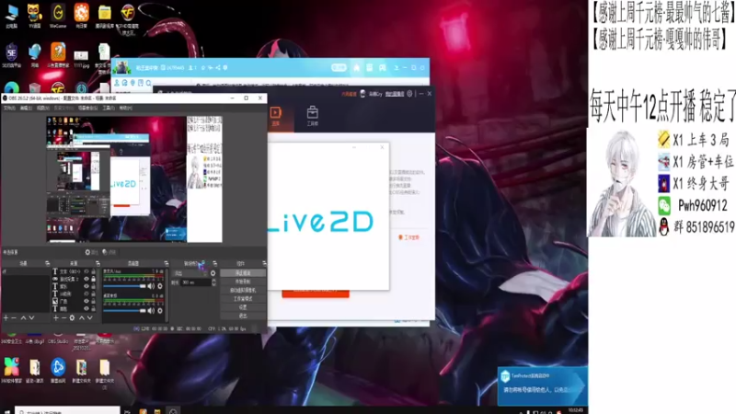Image resolution: width=736 pixels, height=414 pixels.
Task: Open 向日葵 desktop shortcut
Action: 81,16
